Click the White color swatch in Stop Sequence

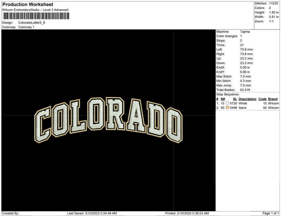(x=227, y=103)
